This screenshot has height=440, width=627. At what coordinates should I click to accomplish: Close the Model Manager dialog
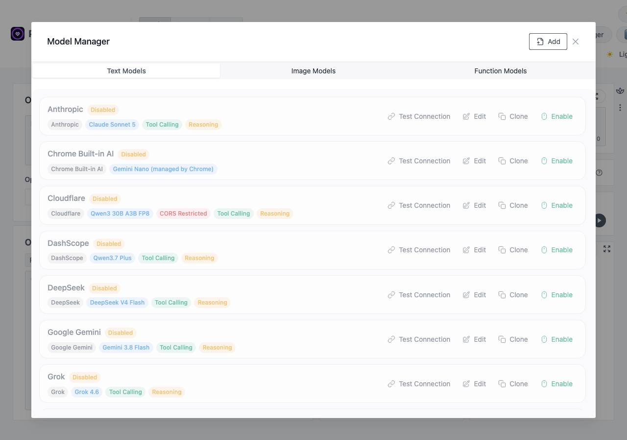(576, 42)
